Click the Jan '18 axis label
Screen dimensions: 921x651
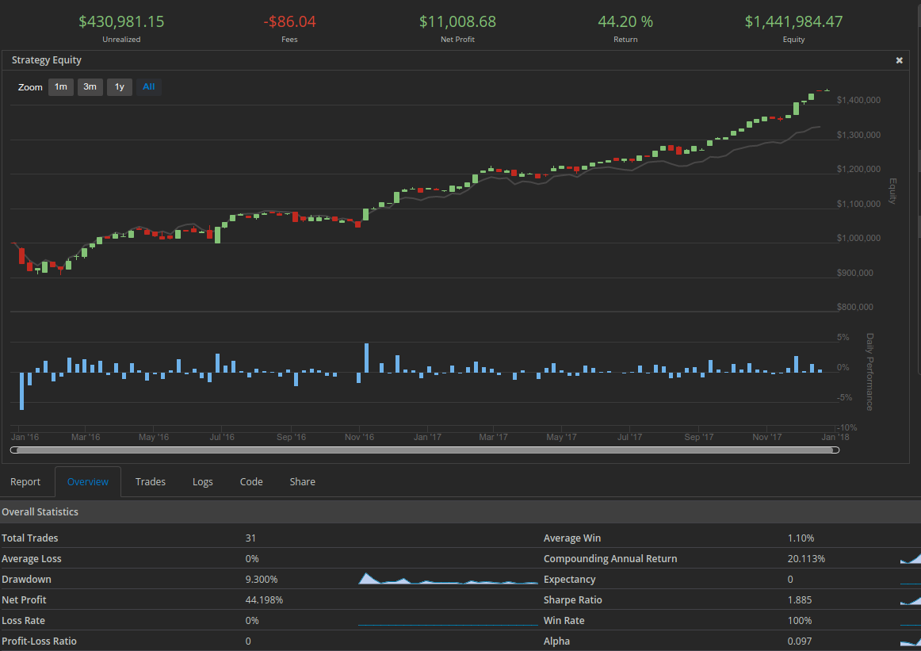pos(835,437)
